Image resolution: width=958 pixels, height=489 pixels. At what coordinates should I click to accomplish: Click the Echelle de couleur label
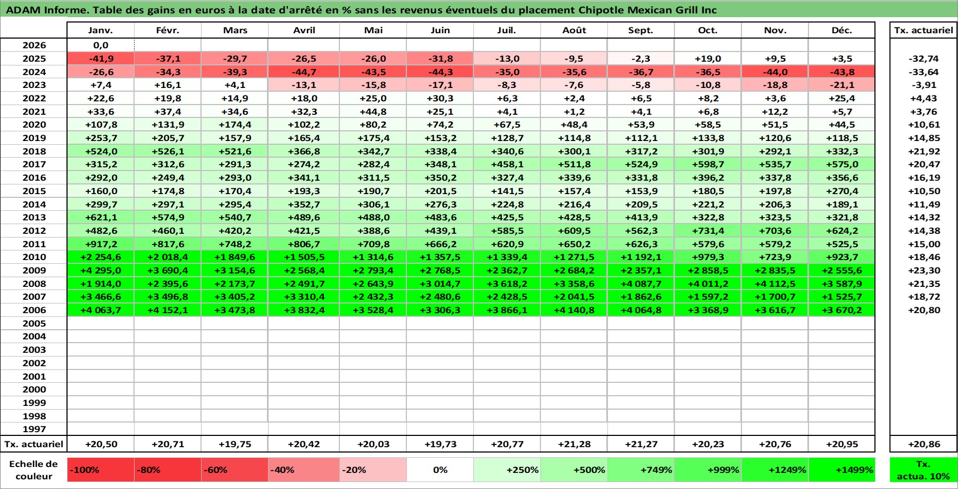(x=34, y=470)
